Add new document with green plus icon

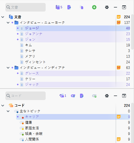point(94,7)
